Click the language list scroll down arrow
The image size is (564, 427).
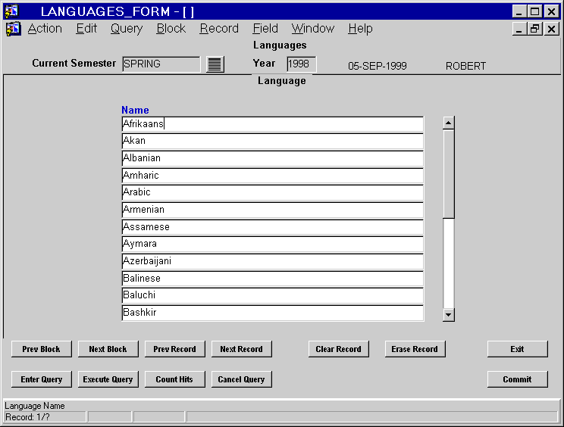[449, 315]
